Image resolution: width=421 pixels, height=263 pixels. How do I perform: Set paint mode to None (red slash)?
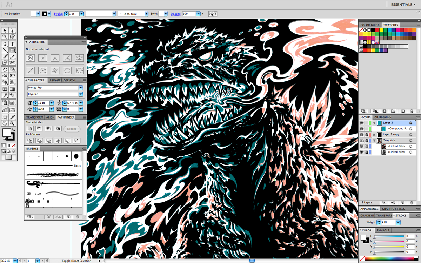(x=13, y=146)
